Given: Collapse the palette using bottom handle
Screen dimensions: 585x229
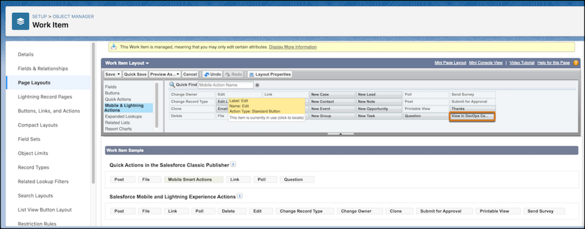Looking at the screenshot, I should [x=340, y=134].
